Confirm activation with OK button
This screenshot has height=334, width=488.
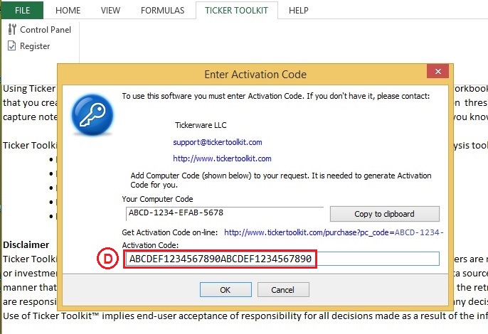[226, 290]
